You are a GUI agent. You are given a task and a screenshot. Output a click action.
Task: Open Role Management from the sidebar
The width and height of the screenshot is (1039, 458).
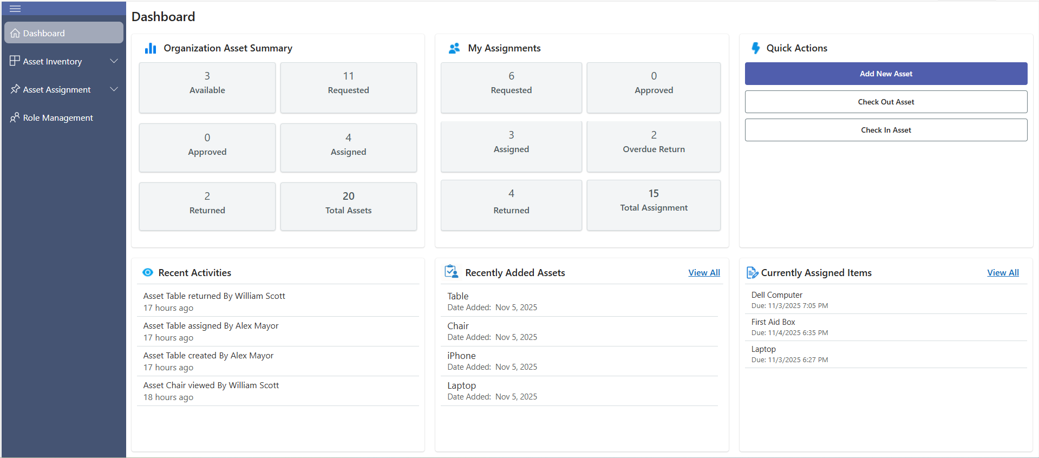[58, 117]
